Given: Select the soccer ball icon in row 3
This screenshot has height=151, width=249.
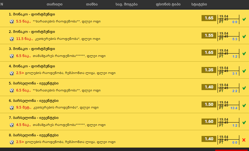Looking at the screenshot, I should 12,56.
